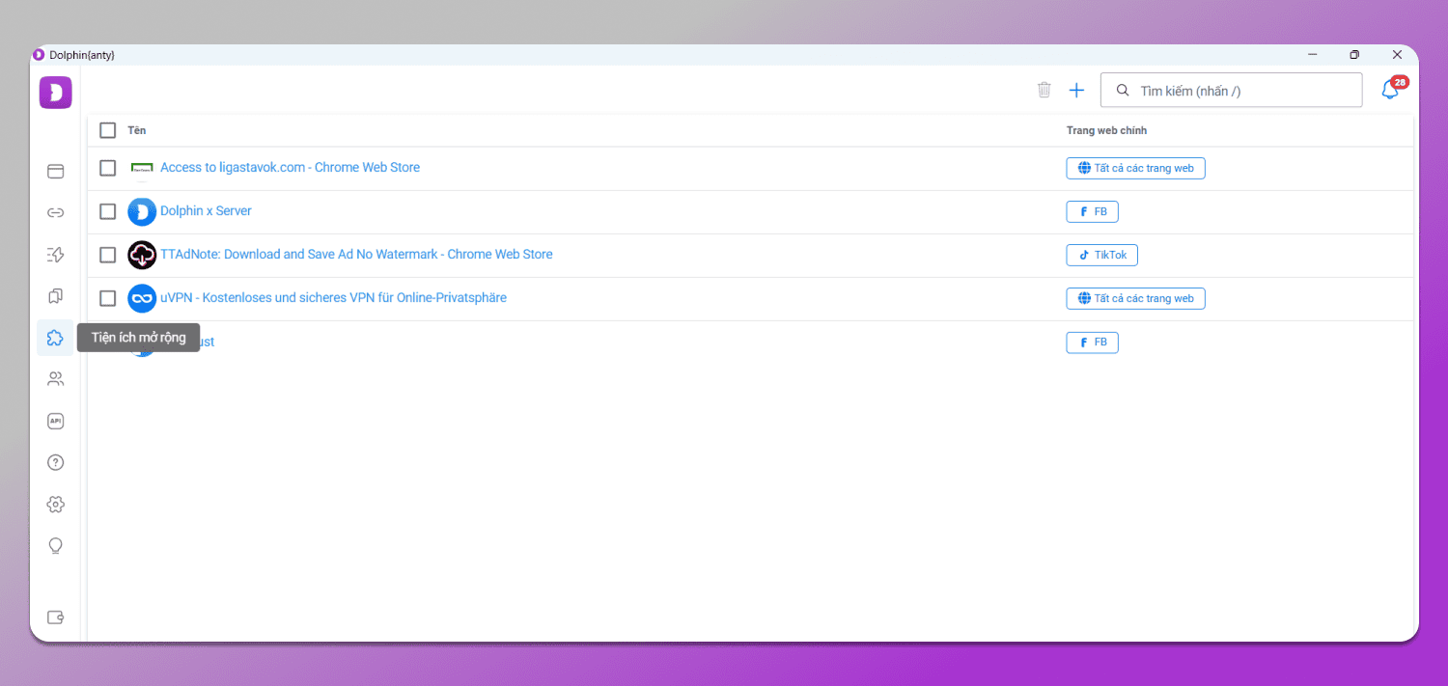Tick the checkbox for Dolphin x Server

108,211
